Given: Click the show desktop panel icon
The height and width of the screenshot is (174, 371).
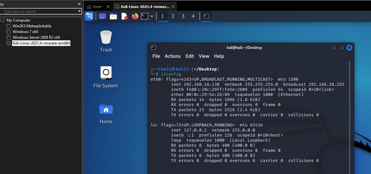Looking at the screenshot, I should [x=103, y=16].
